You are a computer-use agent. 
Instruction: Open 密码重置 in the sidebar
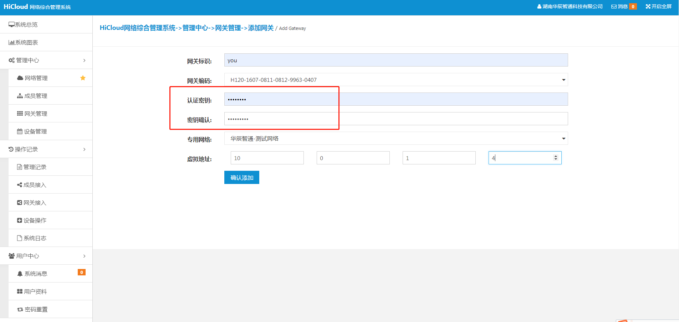pos(36,309)
